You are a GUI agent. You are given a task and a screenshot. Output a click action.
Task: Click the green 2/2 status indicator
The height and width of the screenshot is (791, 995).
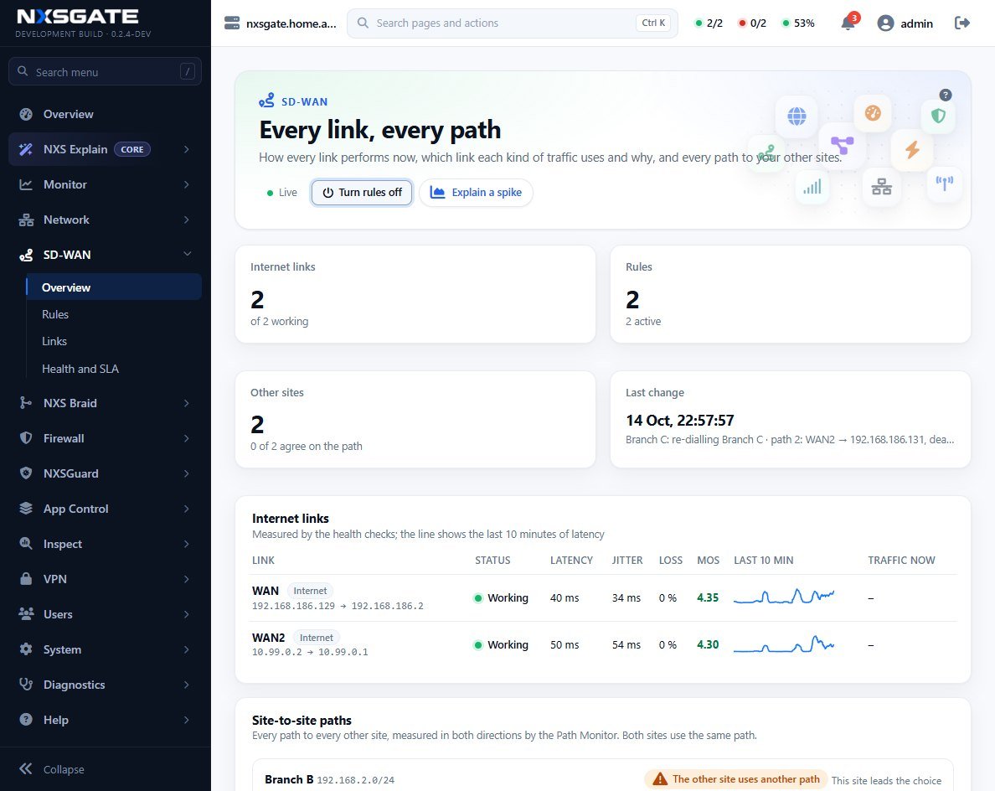click(x=709, y=23)
